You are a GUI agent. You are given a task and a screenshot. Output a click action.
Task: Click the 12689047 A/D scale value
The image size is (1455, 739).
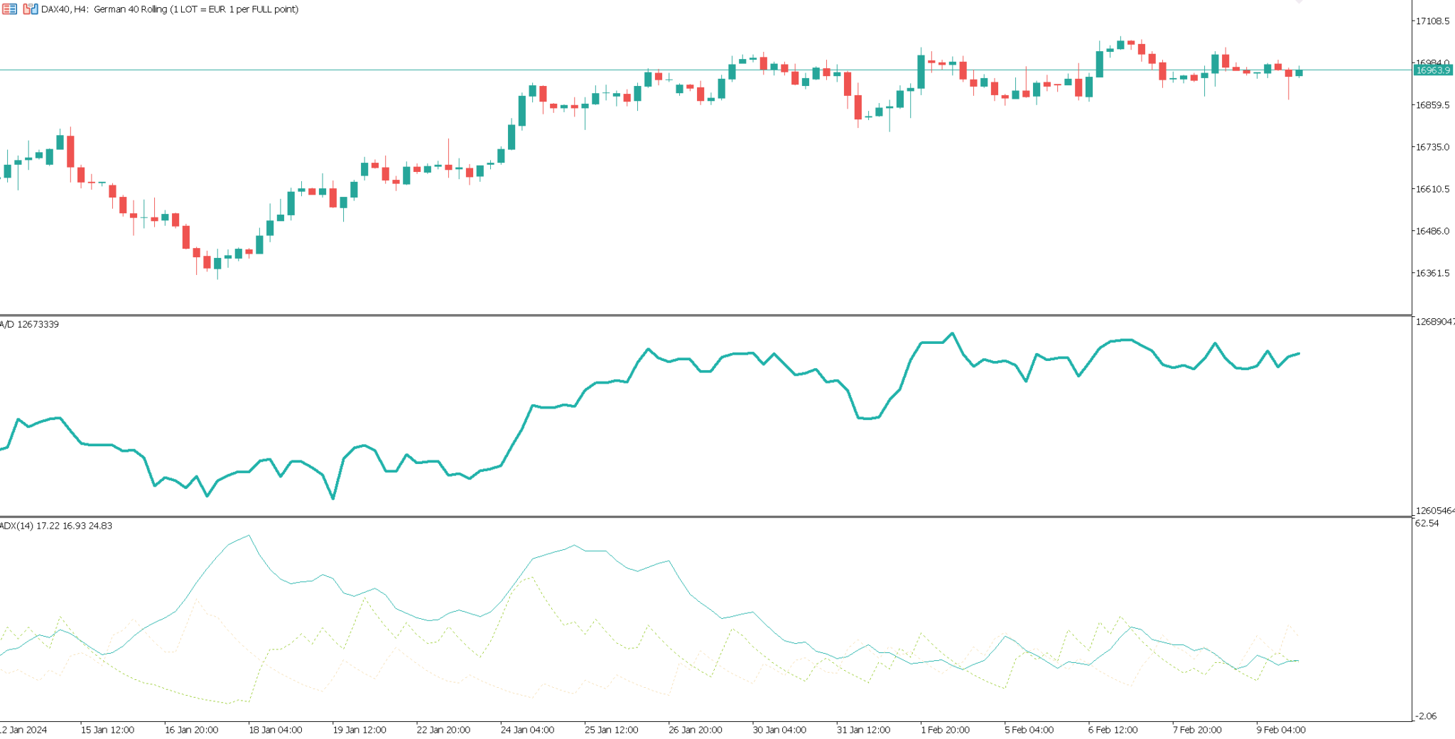tap(1434, 322)
